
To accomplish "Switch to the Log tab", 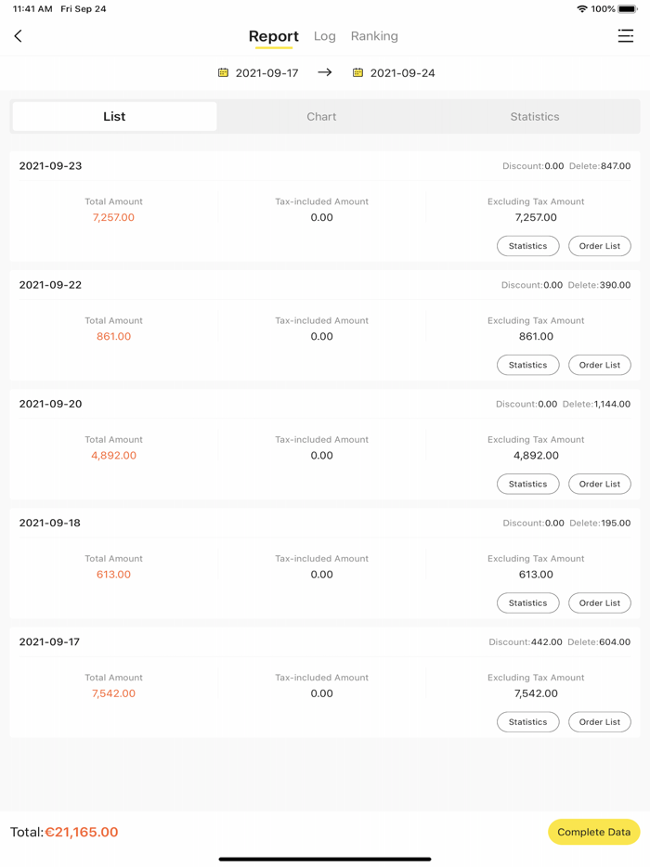I will [324, 36].
